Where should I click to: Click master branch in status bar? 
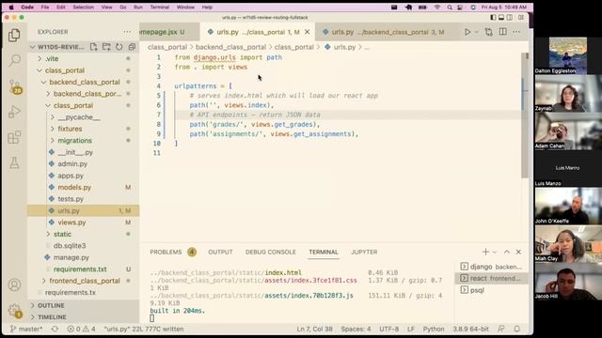[x=26, y=329]
